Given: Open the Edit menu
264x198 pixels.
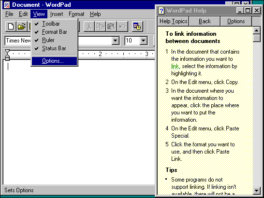Looking at the screenshot, I should (x=23, y=14).
